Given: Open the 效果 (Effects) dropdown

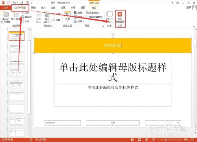Looking at the screenshot, I should 79,21.
